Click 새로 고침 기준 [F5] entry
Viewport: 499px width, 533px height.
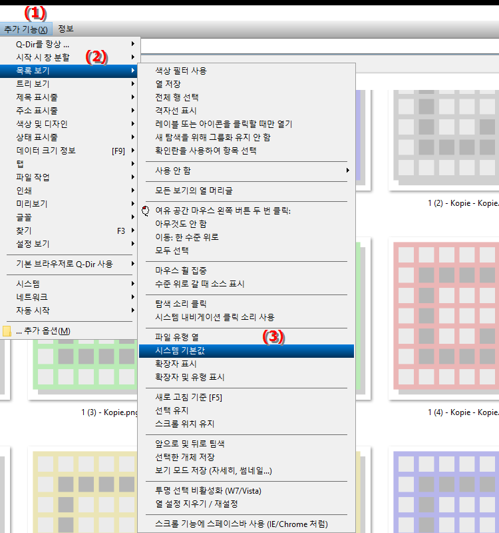pyautogui.click(x=246, y=397)
